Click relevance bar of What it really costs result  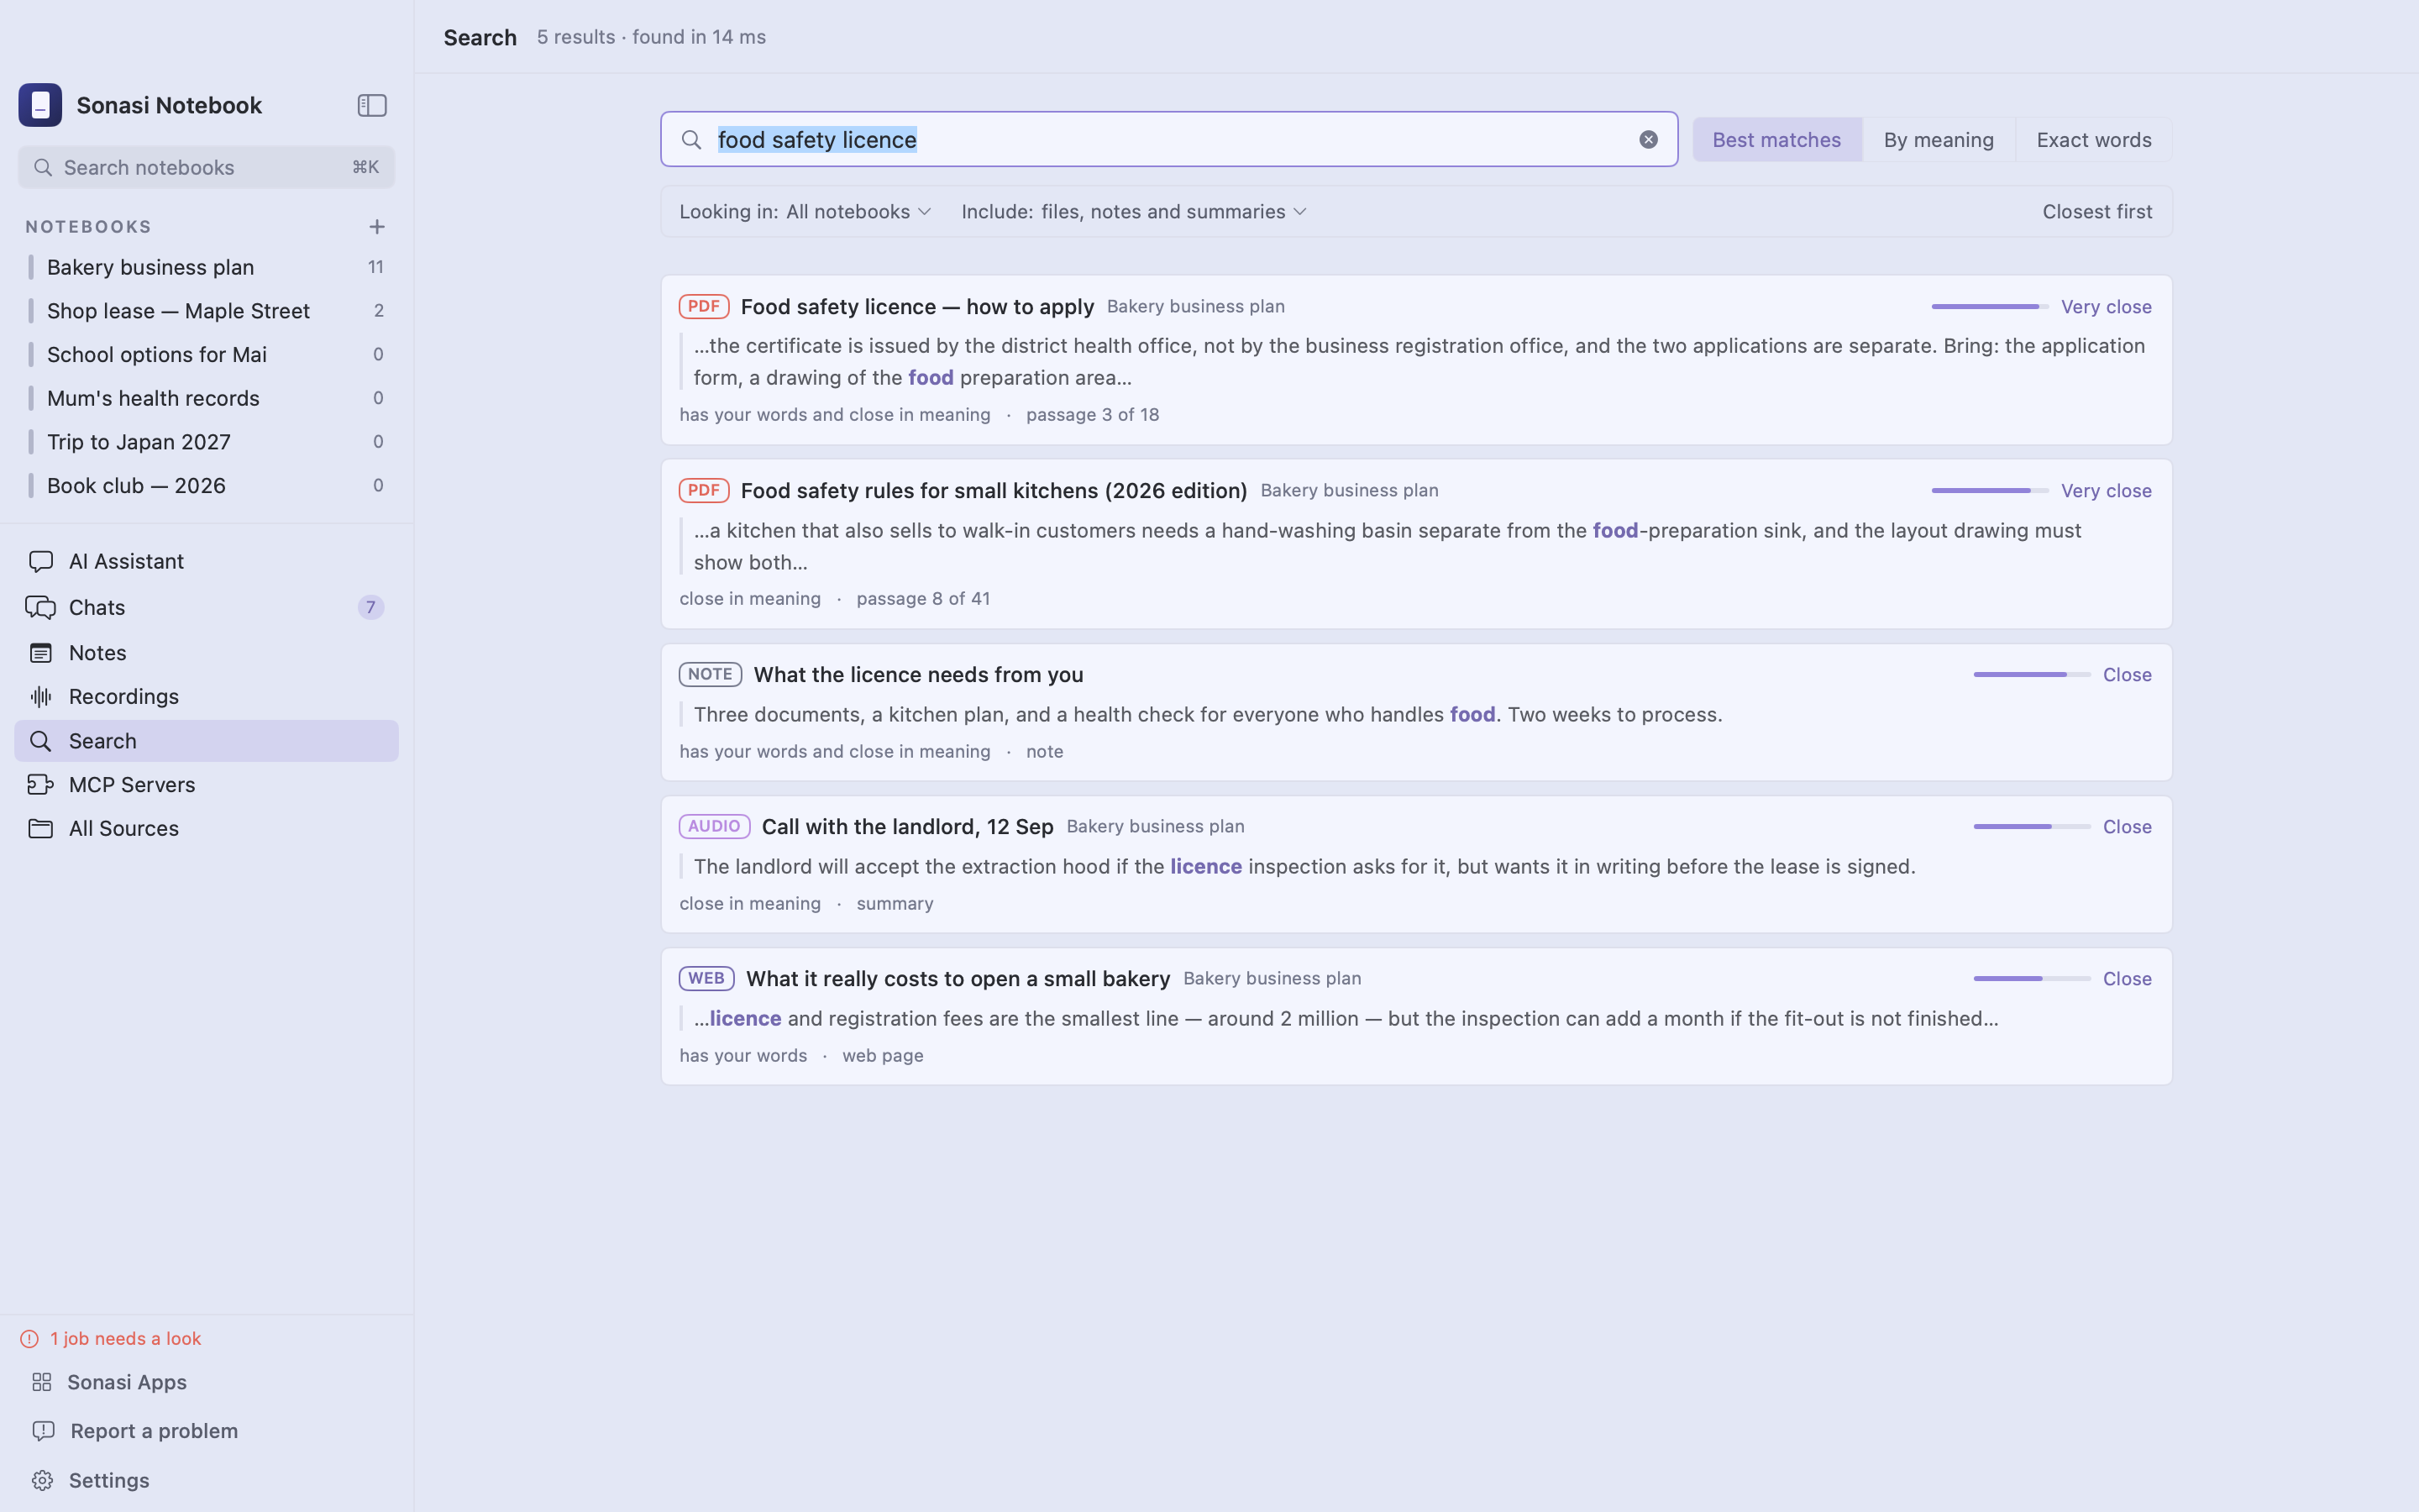[x=2031, y=979]
